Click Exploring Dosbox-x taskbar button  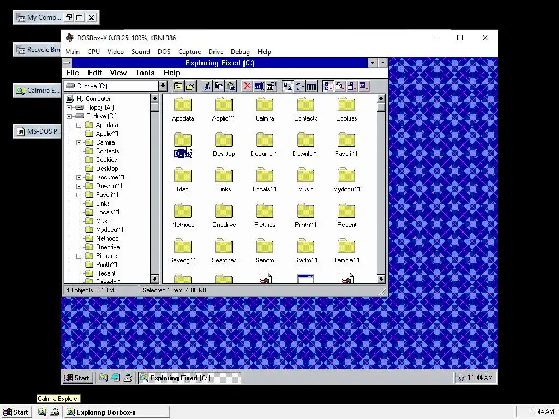click(118, 412)
